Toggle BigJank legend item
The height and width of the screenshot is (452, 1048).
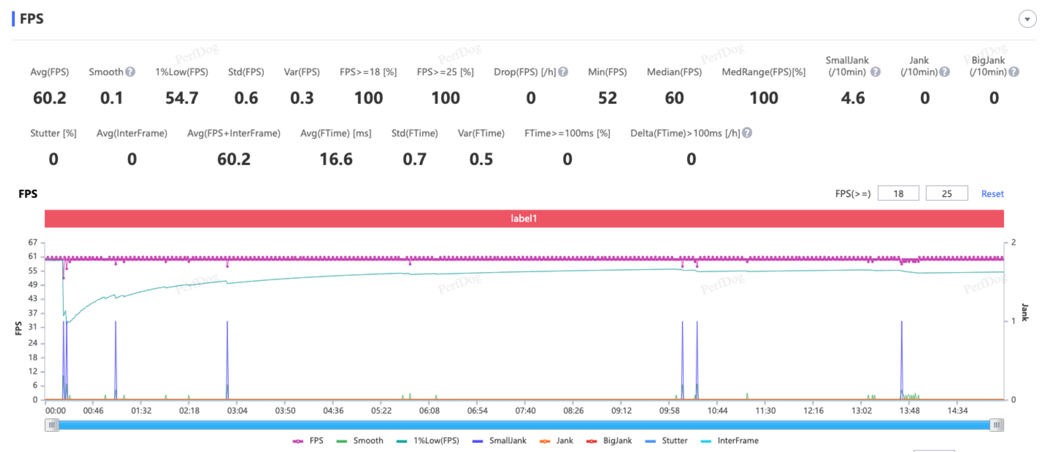click(609, 441)
